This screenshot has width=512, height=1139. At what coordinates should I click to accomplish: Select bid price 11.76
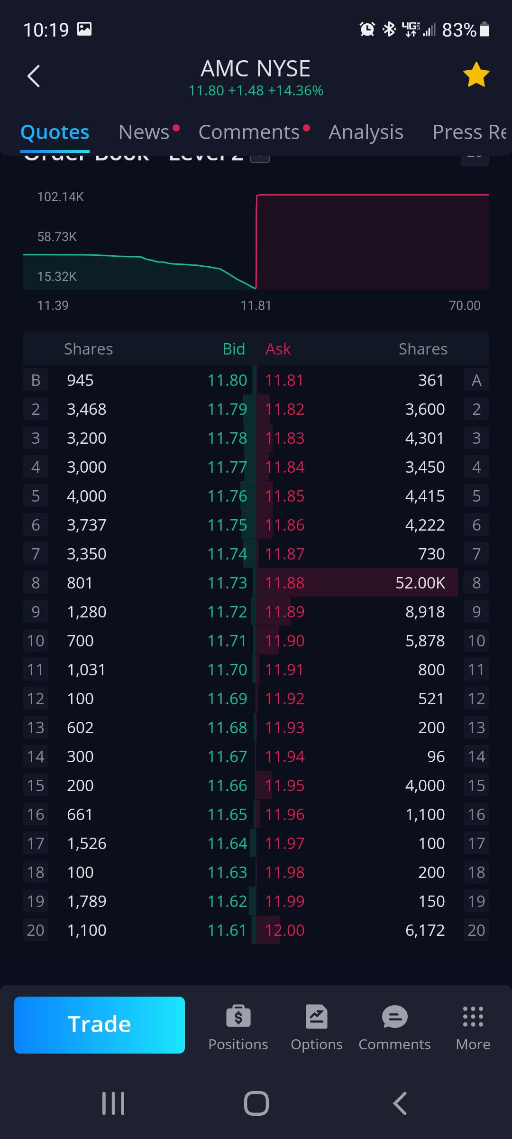pyautogui.click(x=228, y=496)
